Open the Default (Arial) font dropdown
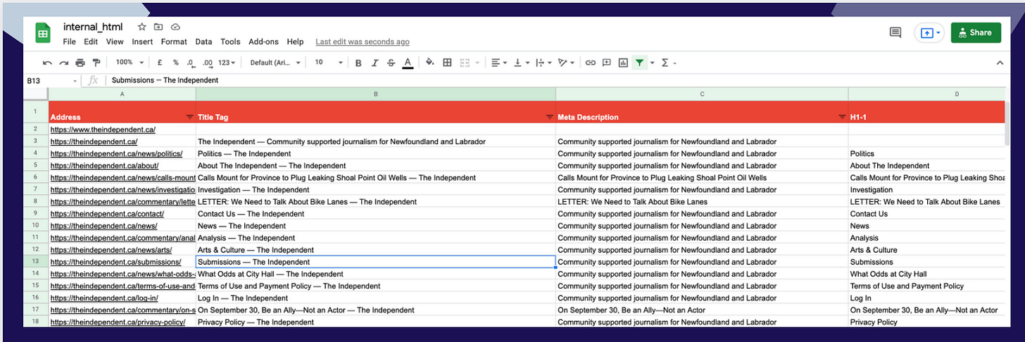This screenshot has width=1025, height=342. (x=275, y=63)
